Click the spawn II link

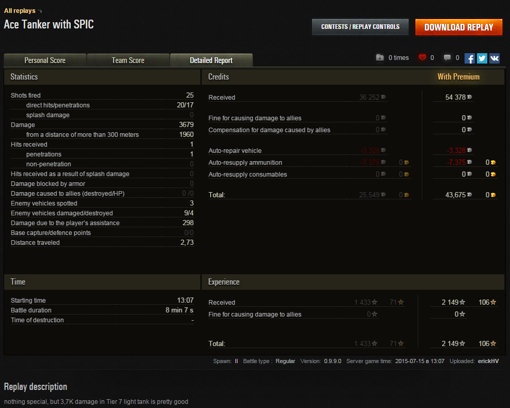236,361
